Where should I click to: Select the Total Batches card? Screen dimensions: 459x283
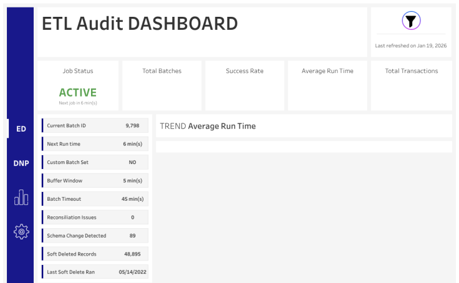click(162, 85)
